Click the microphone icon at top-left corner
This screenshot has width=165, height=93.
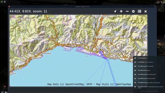(5, 2)
